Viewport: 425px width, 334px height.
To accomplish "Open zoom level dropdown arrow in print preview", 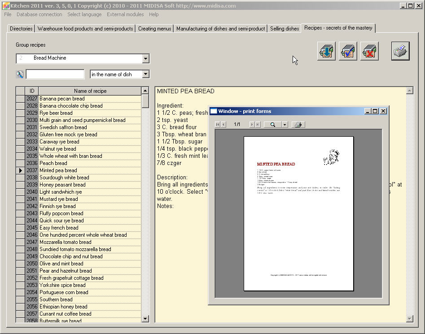I will click(285, 125).
